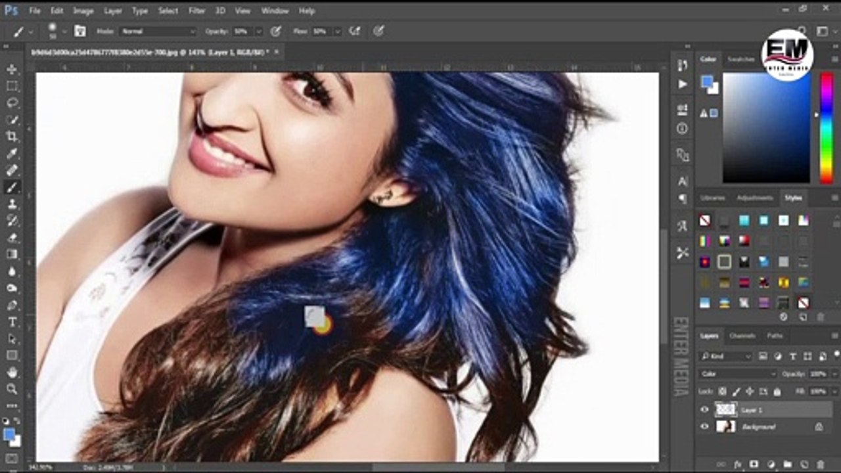841x473 pixels.
Task: Select the Quick Selection tool
Action: [12, 120]
